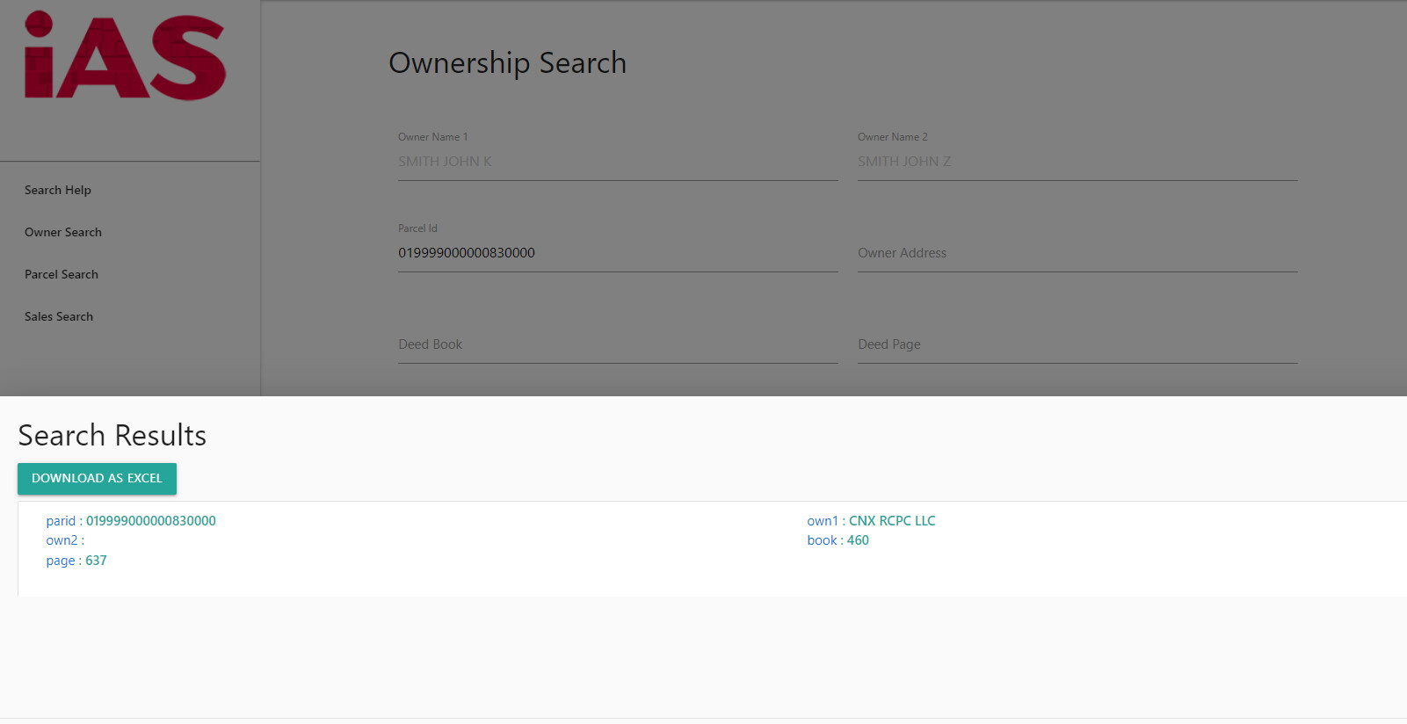
Task: Click the iAS logo
Action: click(125, 55)
